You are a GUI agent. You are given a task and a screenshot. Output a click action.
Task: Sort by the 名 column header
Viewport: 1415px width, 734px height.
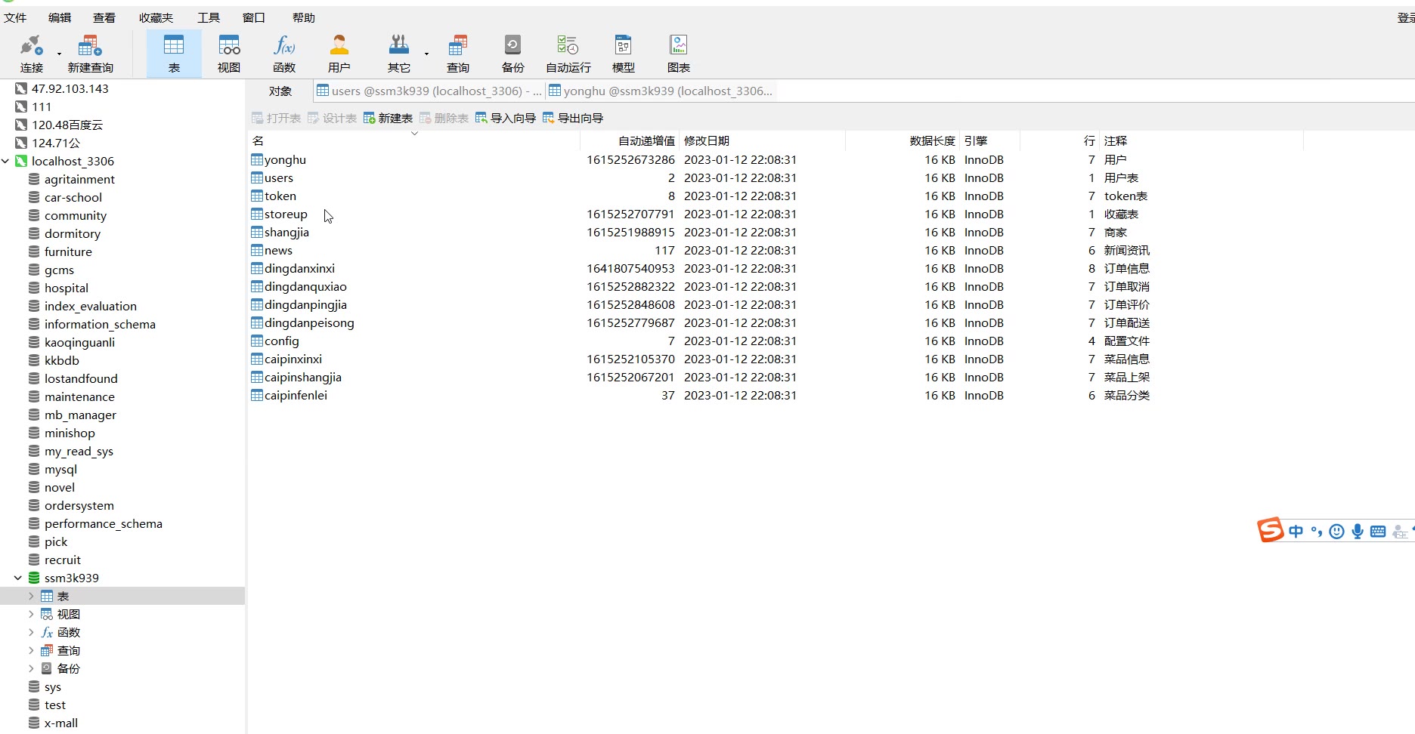pos(414,140)
